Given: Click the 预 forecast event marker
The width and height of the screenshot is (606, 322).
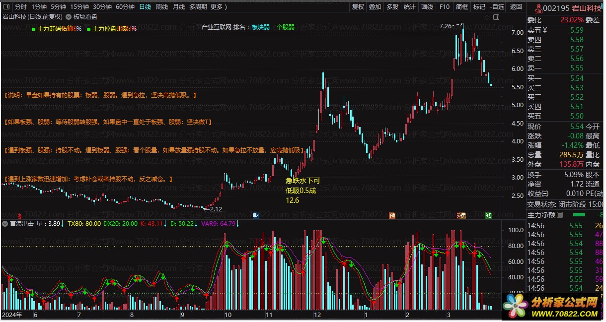Looking at the screenshot, I should (392, 215).
